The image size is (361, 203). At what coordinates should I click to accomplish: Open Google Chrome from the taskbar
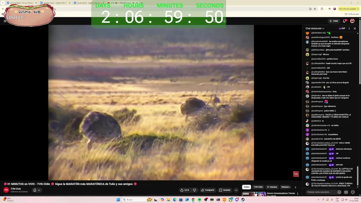click(193, 200)
